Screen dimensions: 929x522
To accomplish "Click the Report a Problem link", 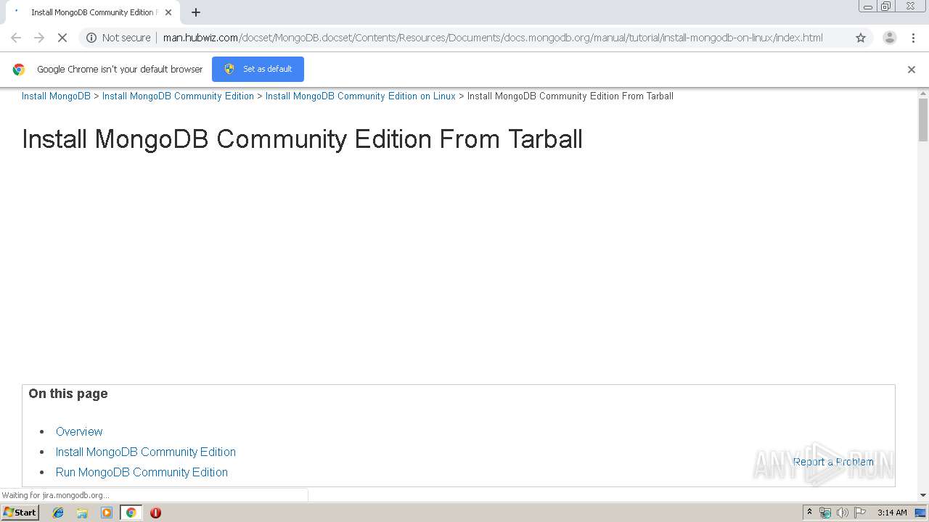I will tap(833, 462).
